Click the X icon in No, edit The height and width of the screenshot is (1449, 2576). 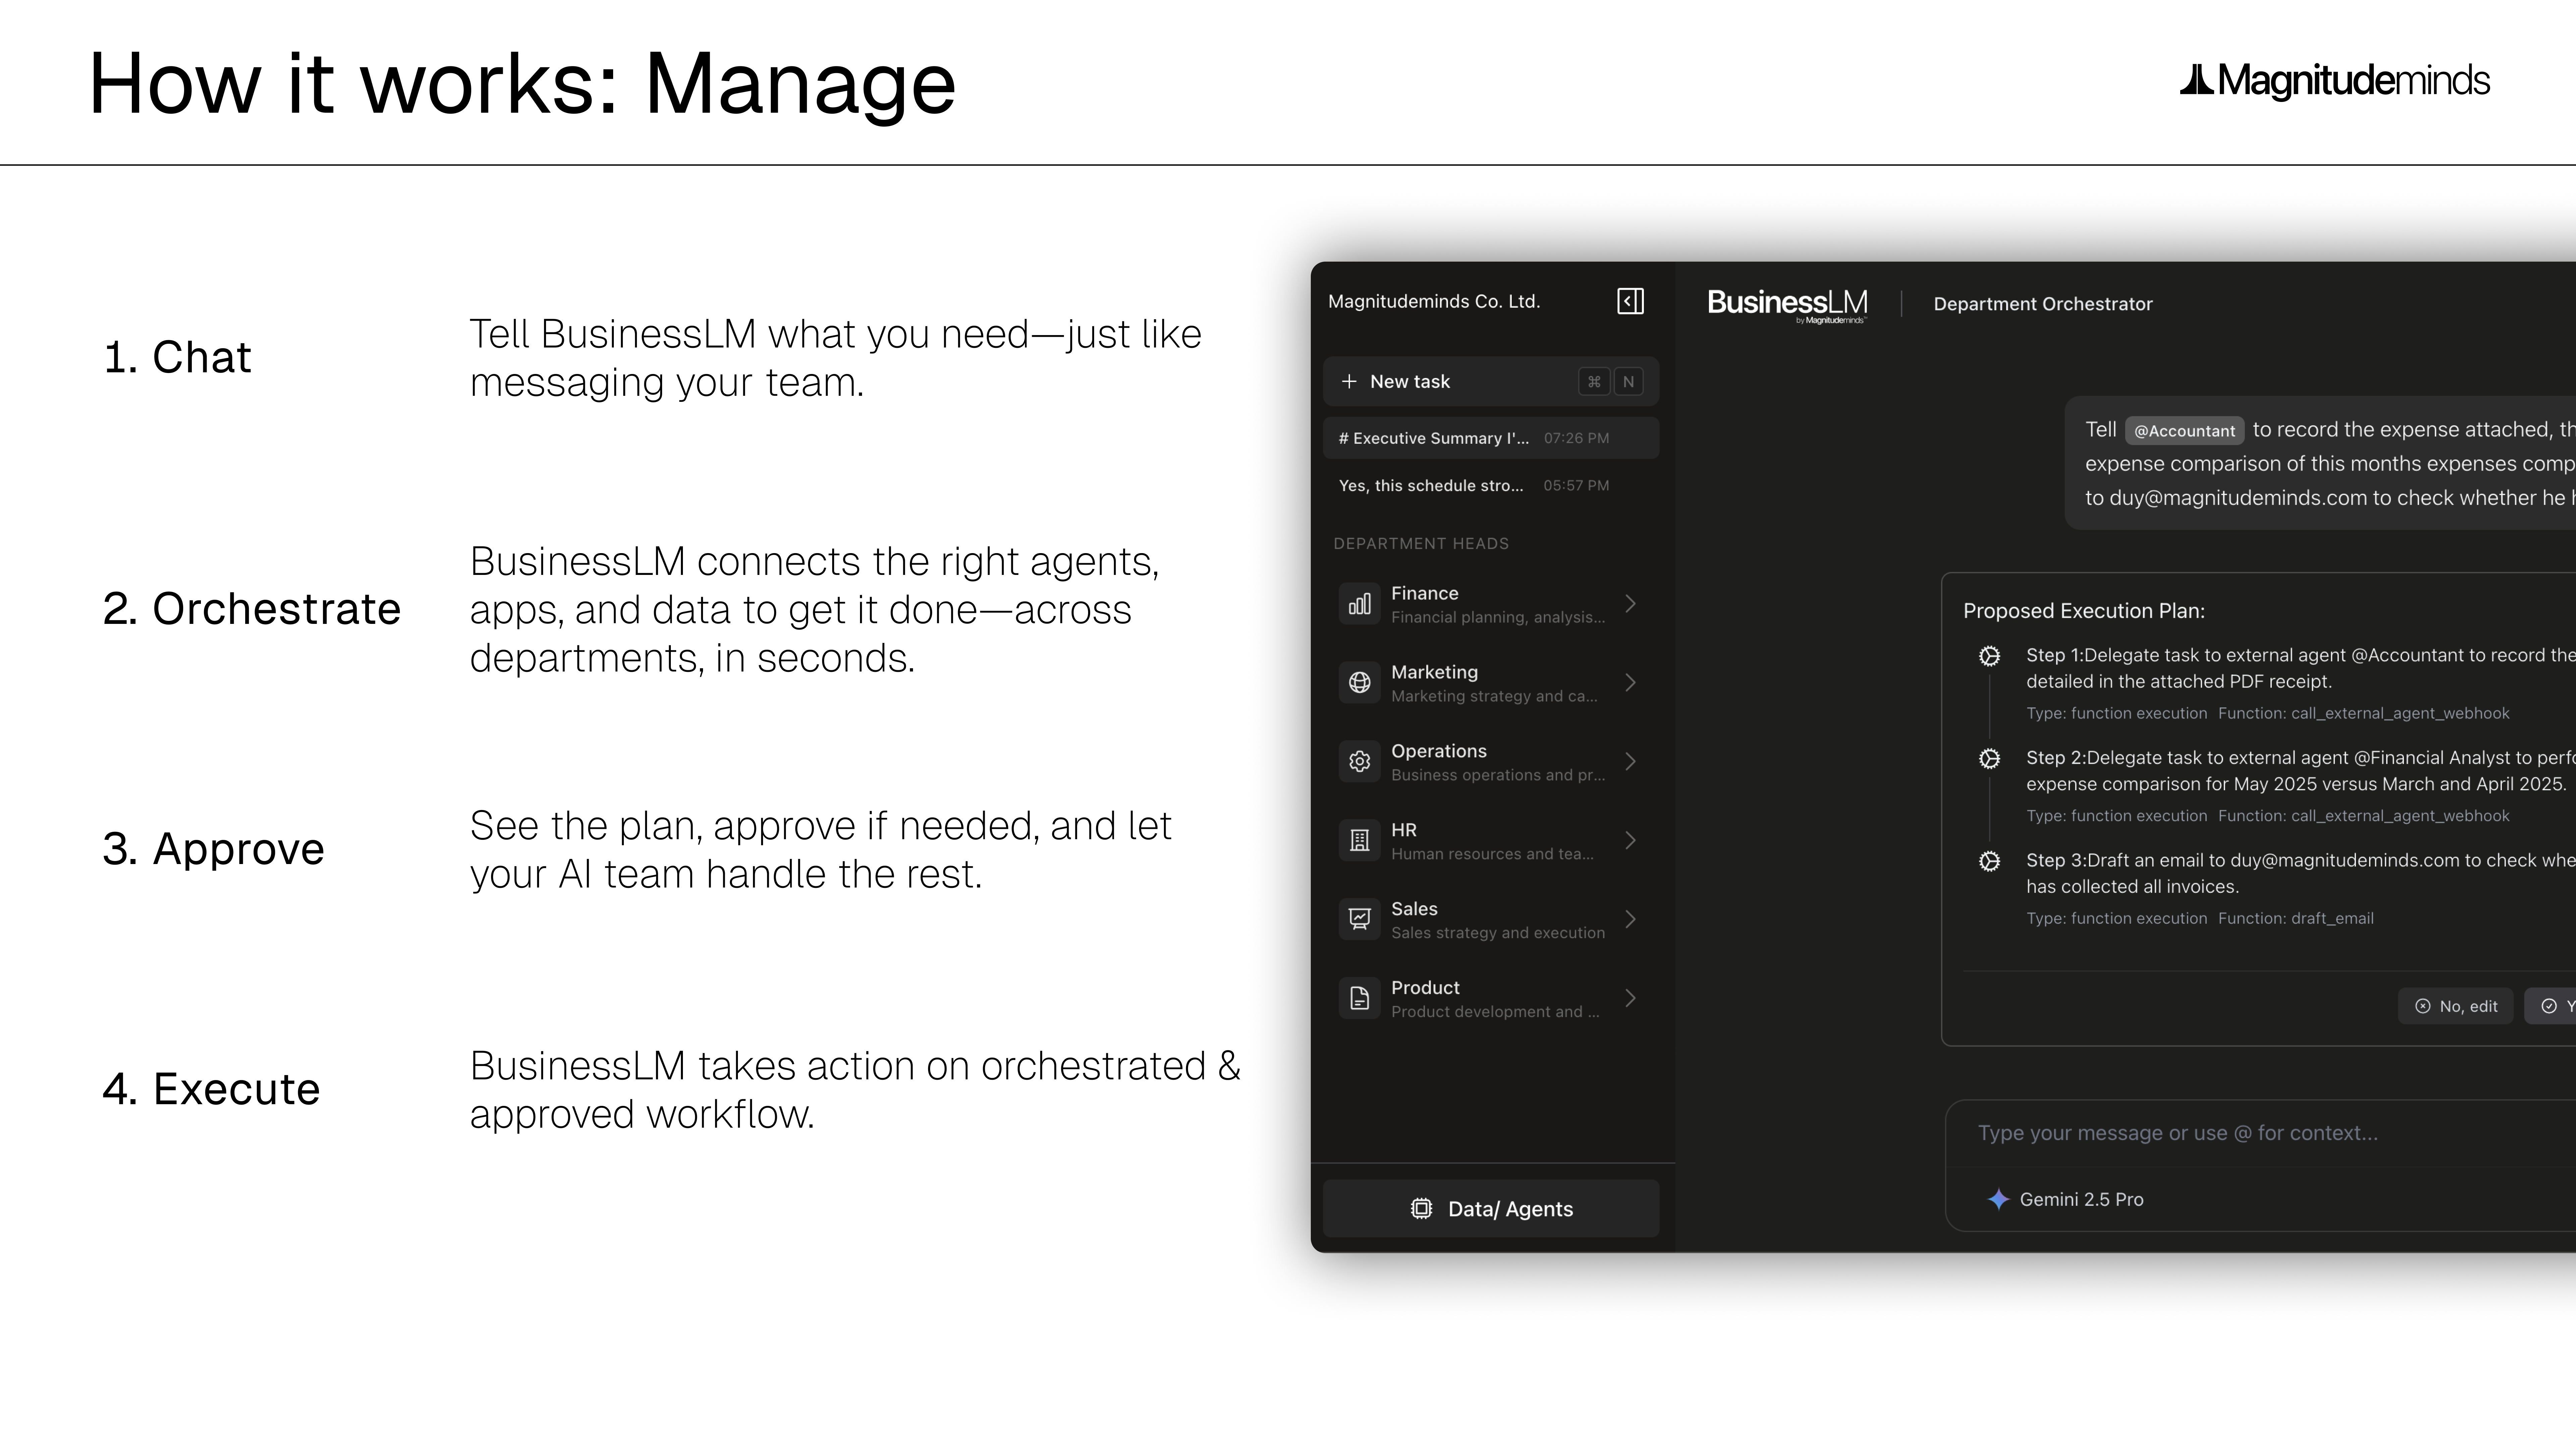point(2423,1006)
